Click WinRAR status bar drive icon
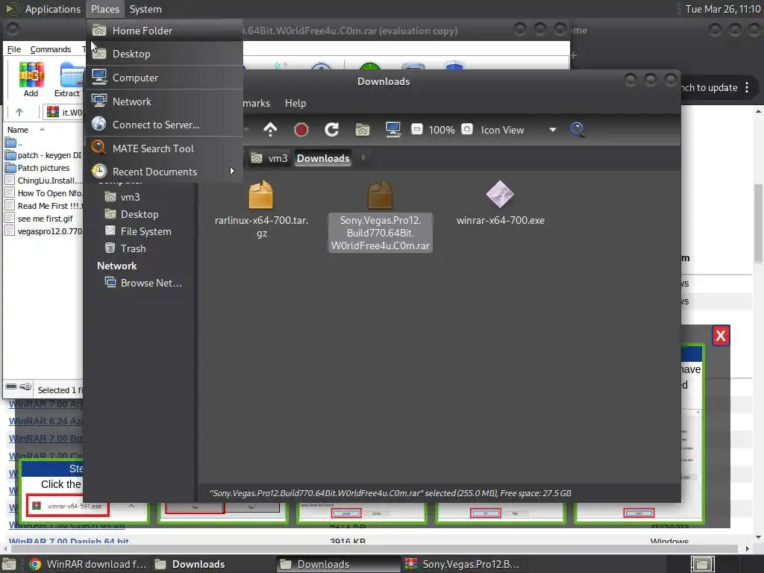 click(10, 387)
